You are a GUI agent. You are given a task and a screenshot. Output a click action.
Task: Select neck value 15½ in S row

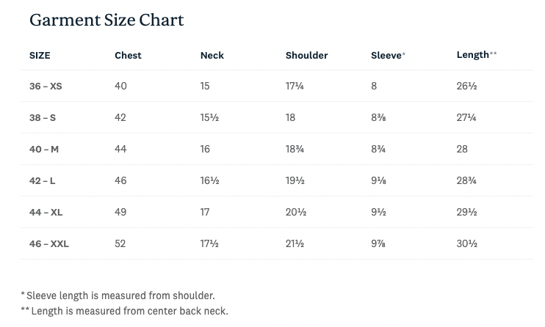(209, 118)
